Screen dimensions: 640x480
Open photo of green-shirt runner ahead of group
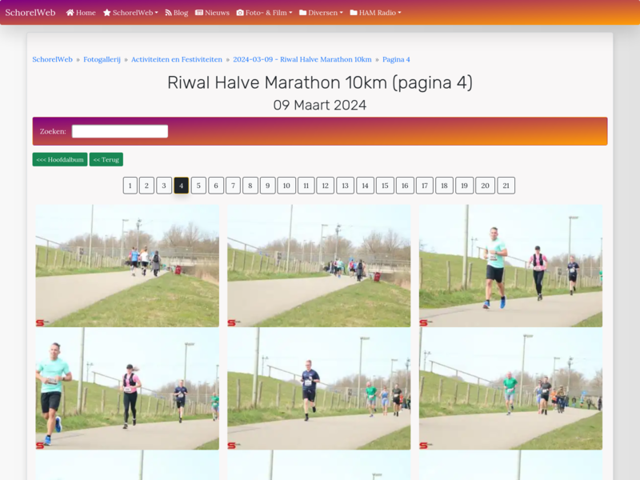pos(510,389)
